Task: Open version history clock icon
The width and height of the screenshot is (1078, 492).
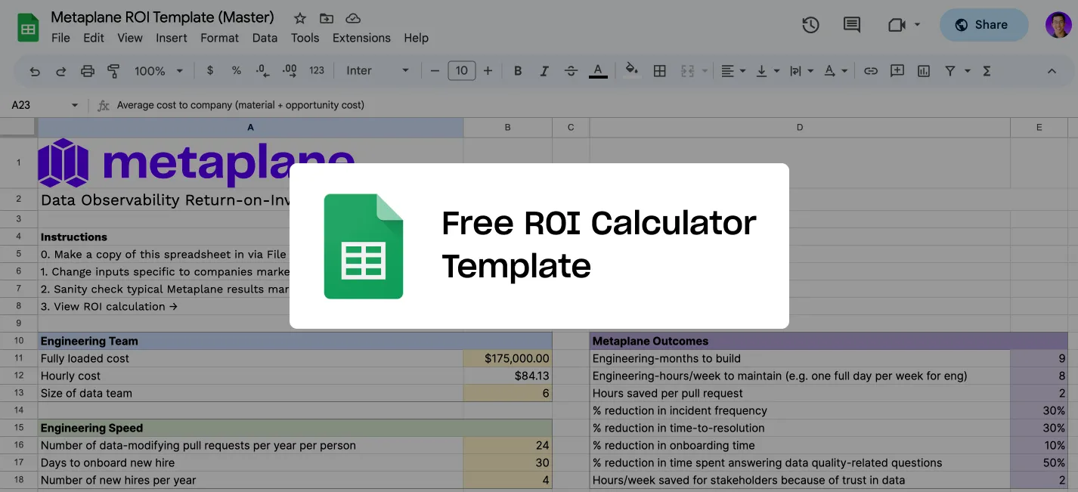Action: (810, 25)
